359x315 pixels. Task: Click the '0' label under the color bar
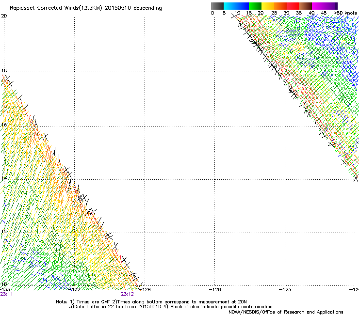coord(212,13)
